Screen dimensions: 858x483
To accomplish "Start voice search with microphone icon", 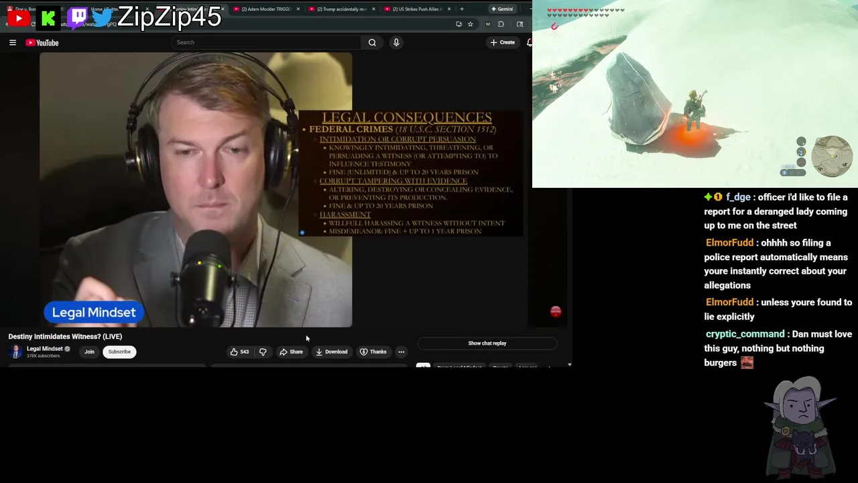I will 396,42.
